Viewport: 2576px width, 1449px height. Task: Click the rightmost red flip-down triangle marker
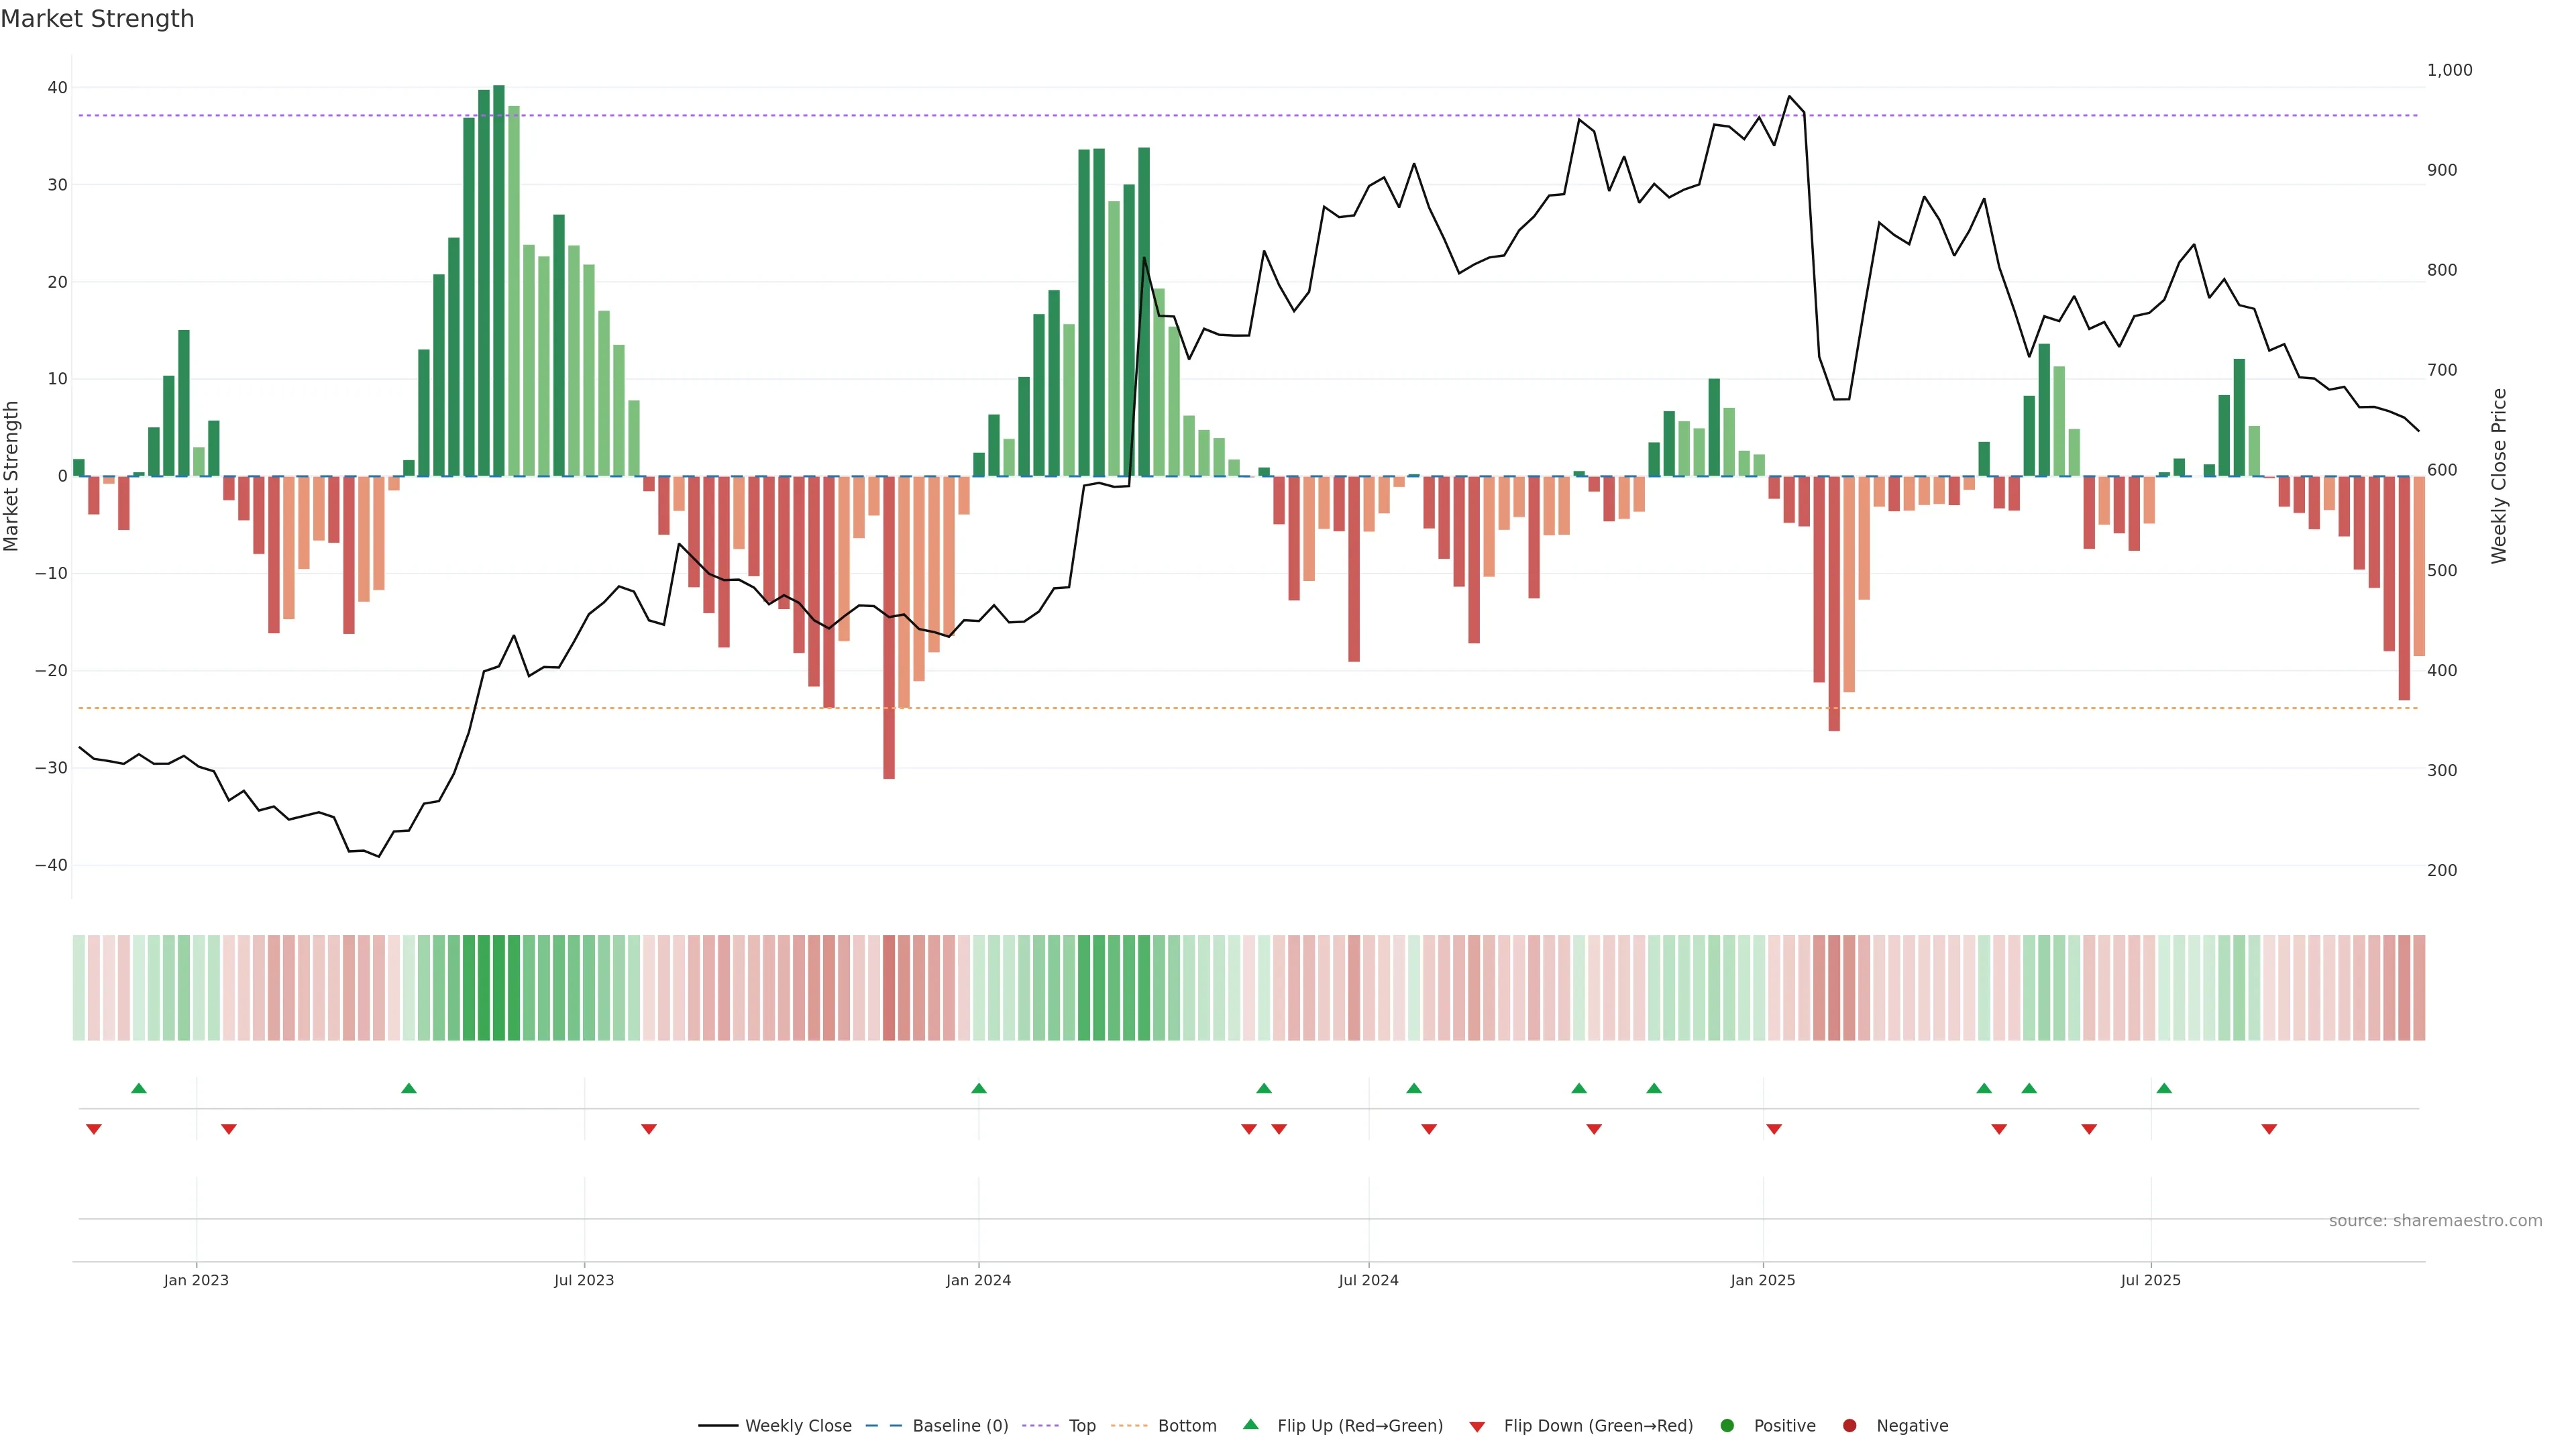(2269, 1129)
